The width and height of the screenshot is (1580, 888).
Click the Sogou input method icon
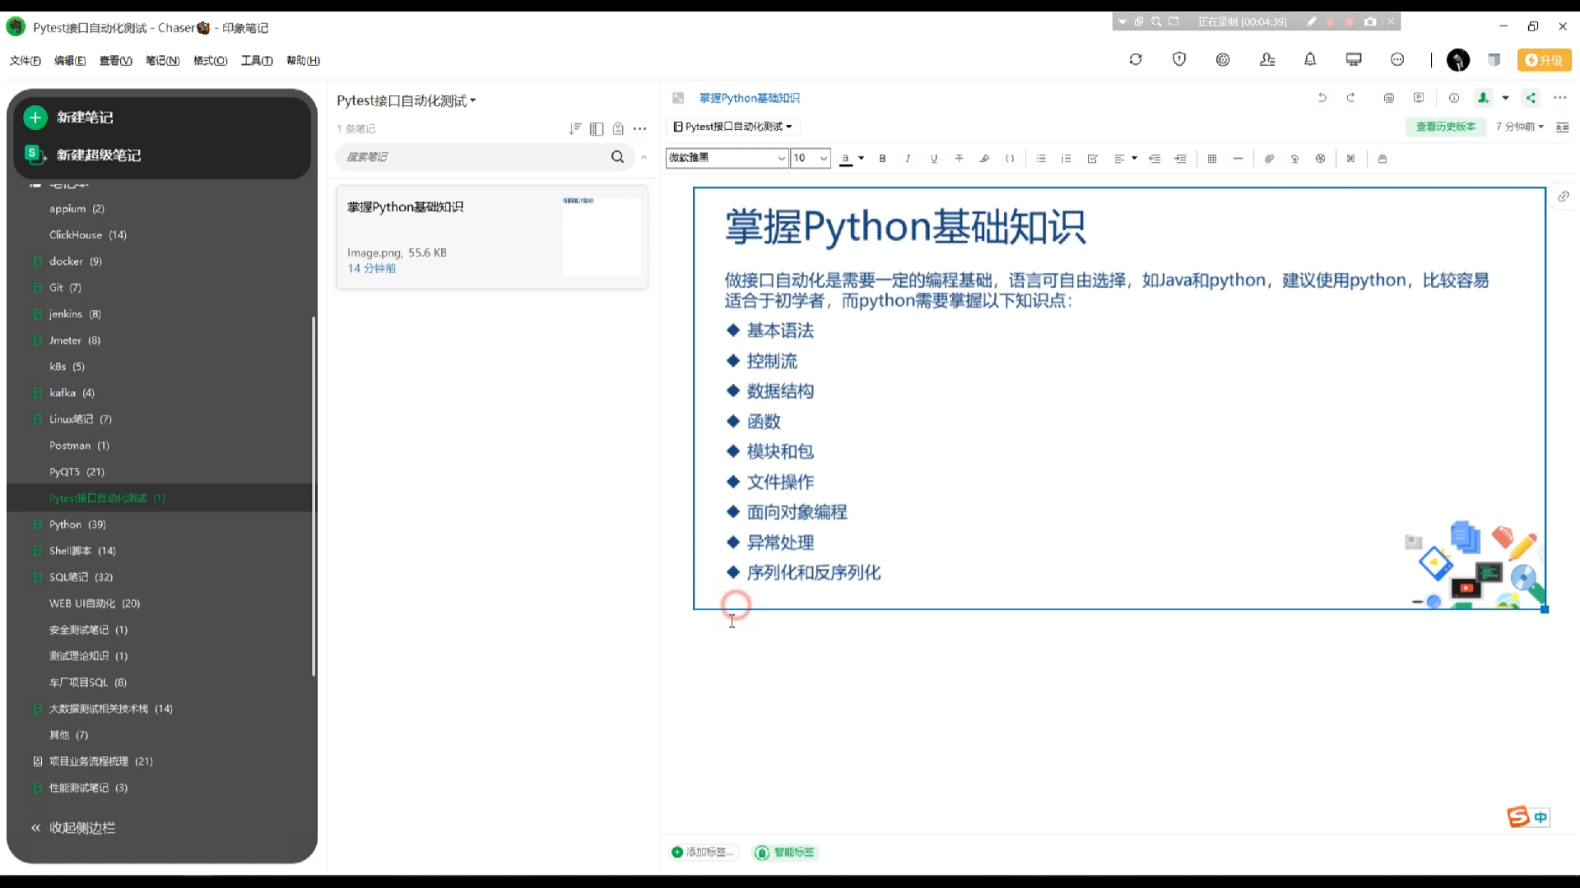coord(1518,816)
